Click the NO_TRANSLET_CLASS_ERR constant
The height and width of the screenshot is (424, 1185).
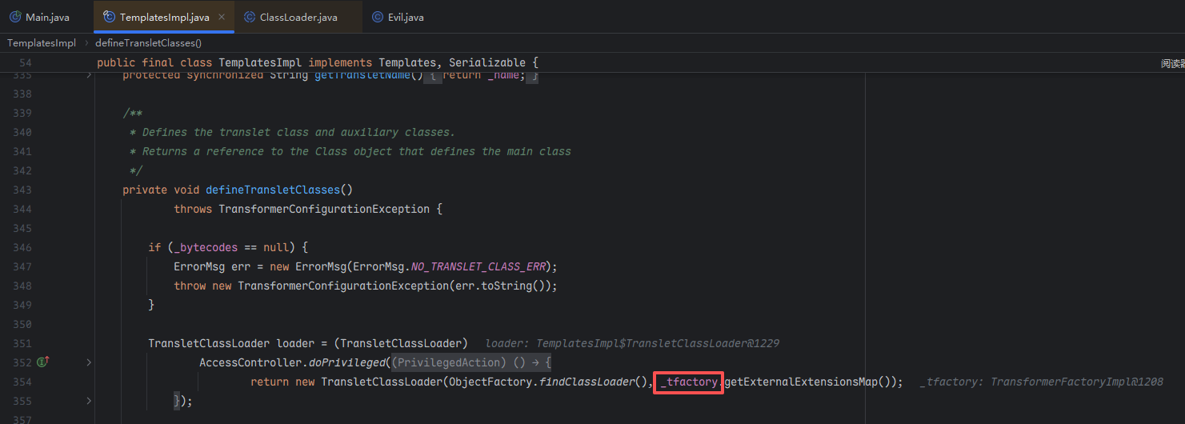pos(484,266)
